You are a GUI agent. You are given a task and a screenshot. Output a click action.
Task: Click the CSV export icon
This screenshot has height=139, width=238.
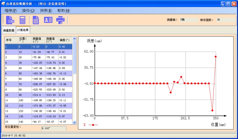point(10,20)
